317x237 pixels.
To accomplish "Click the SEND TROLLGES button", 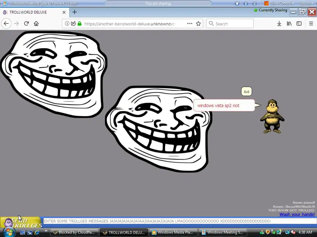I will click(x=21, y=223).
